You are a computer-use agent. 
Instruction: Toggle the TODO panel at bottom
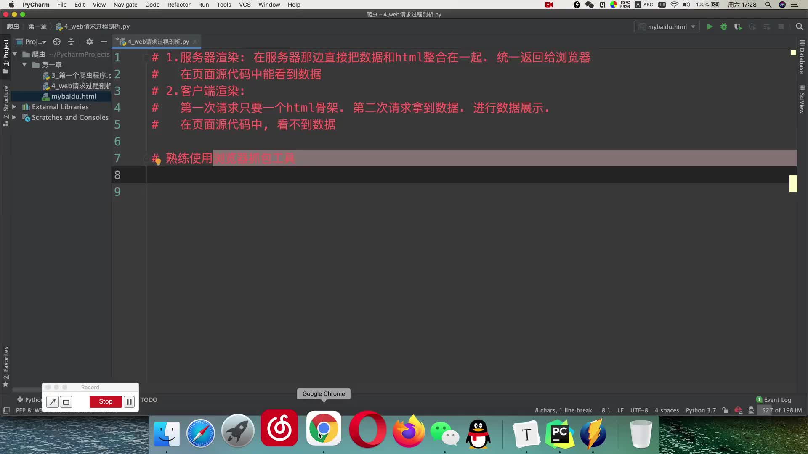[148, 400]
